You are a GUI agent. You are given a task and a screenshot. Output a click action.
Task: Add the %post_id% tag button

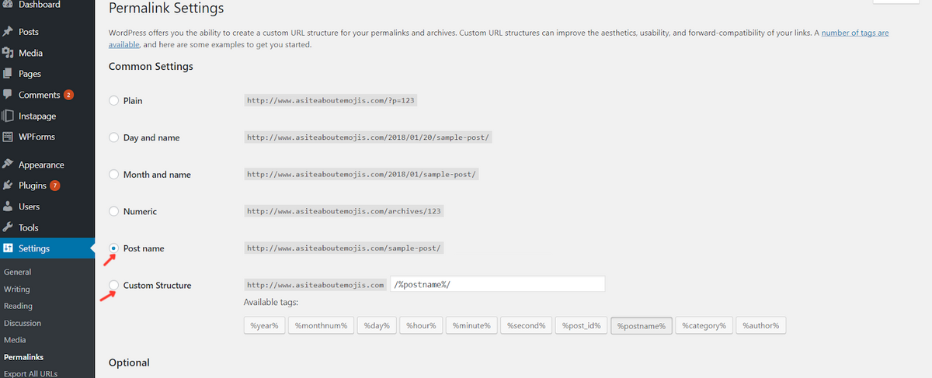click(x=581, y=325)
